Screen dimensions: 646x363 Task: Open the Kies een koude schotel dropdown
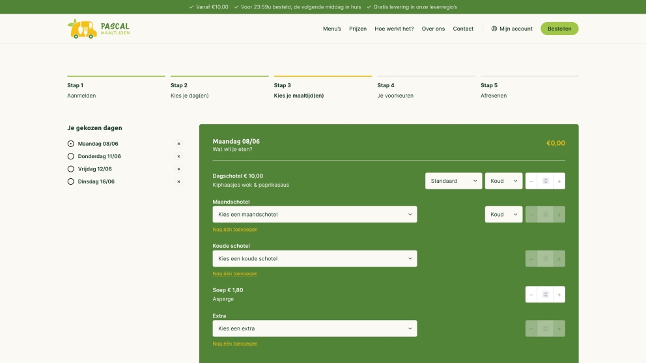click(x=315, y=258)
